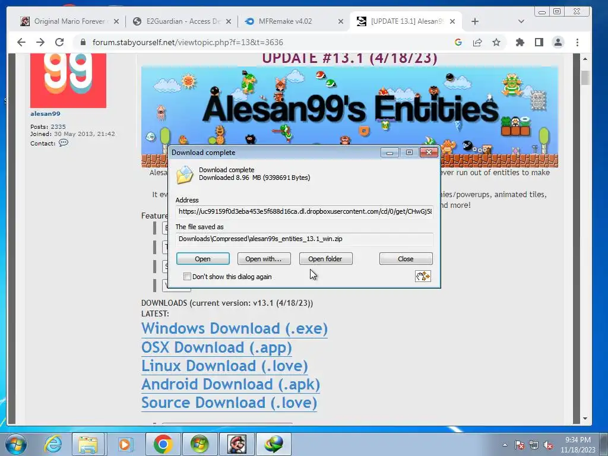The width and height of the screenshot is (608, 456).
Task: Open a new browser tab
Action: tap(475, 22)
